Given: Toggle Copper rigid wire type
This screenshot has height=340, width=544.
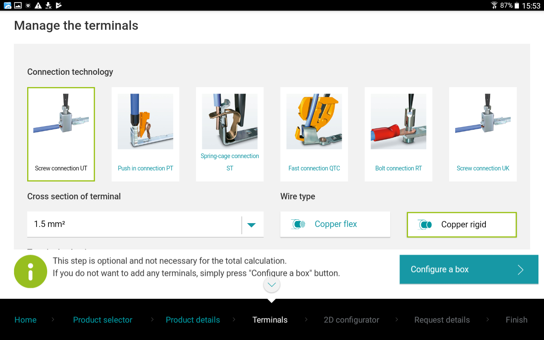Looking at the screenshot, I should click(x=462, y=224).
